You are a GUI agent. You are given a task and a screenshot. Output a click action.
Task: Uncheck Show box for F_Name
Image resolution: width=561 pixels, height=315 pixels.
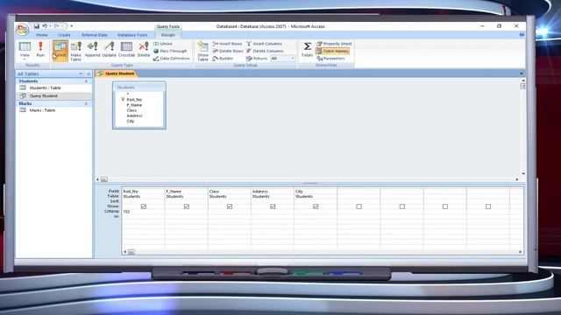pos(187,206)
